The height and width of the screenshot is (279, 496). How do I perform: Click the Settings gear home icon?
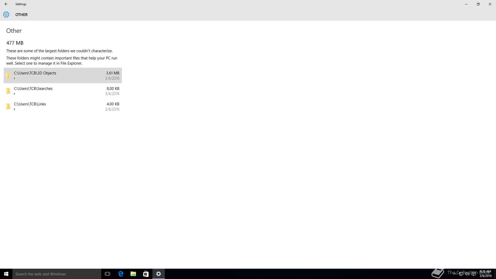[x=6, y=14]
